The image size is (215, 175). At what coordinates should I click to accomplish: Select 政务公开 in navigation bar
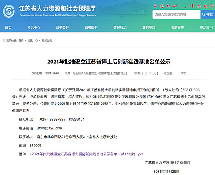(x=63, y=27)
